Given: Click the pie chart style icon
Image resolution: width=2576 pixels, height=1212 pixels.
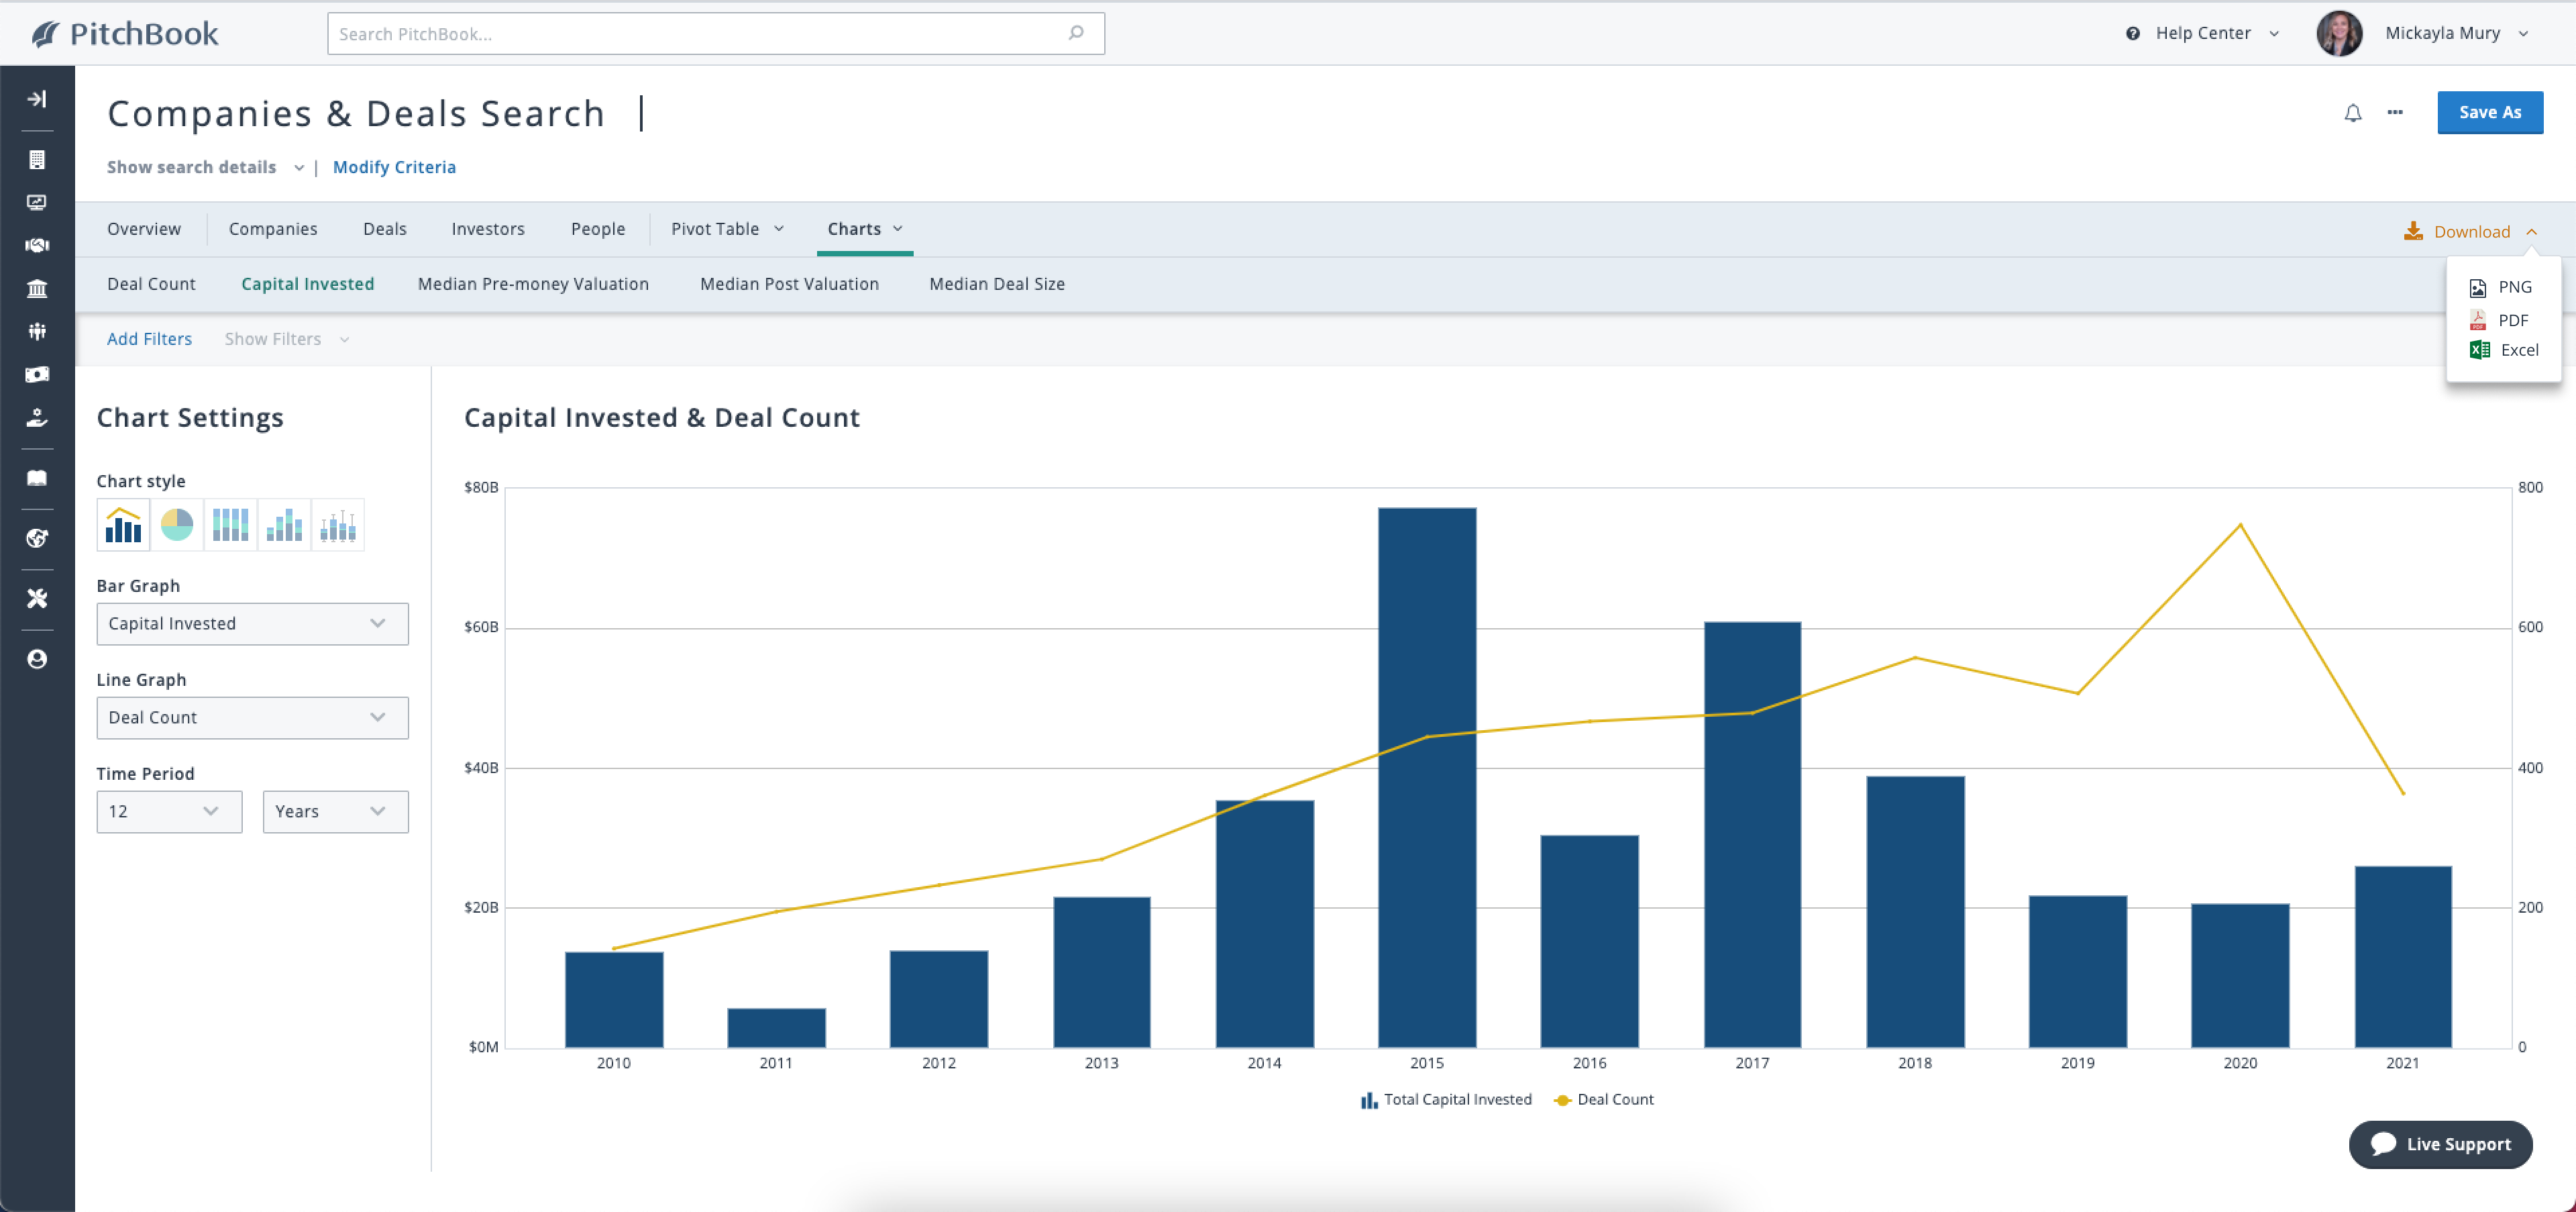Looking at the screenshot, I should tap(177, 525).
